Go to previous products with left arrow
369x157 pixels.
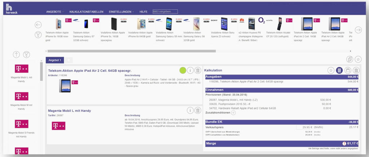(38, 25)
